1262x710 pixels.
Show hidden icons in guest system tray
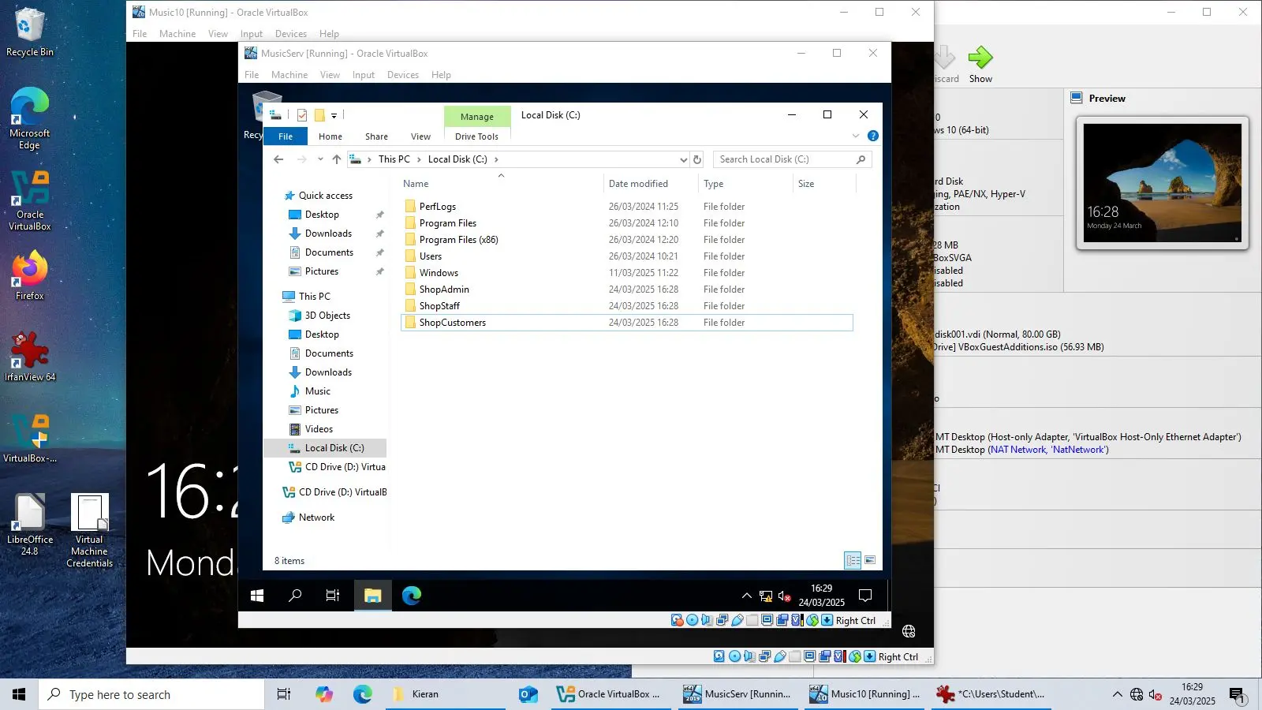[x=746, y=596]
